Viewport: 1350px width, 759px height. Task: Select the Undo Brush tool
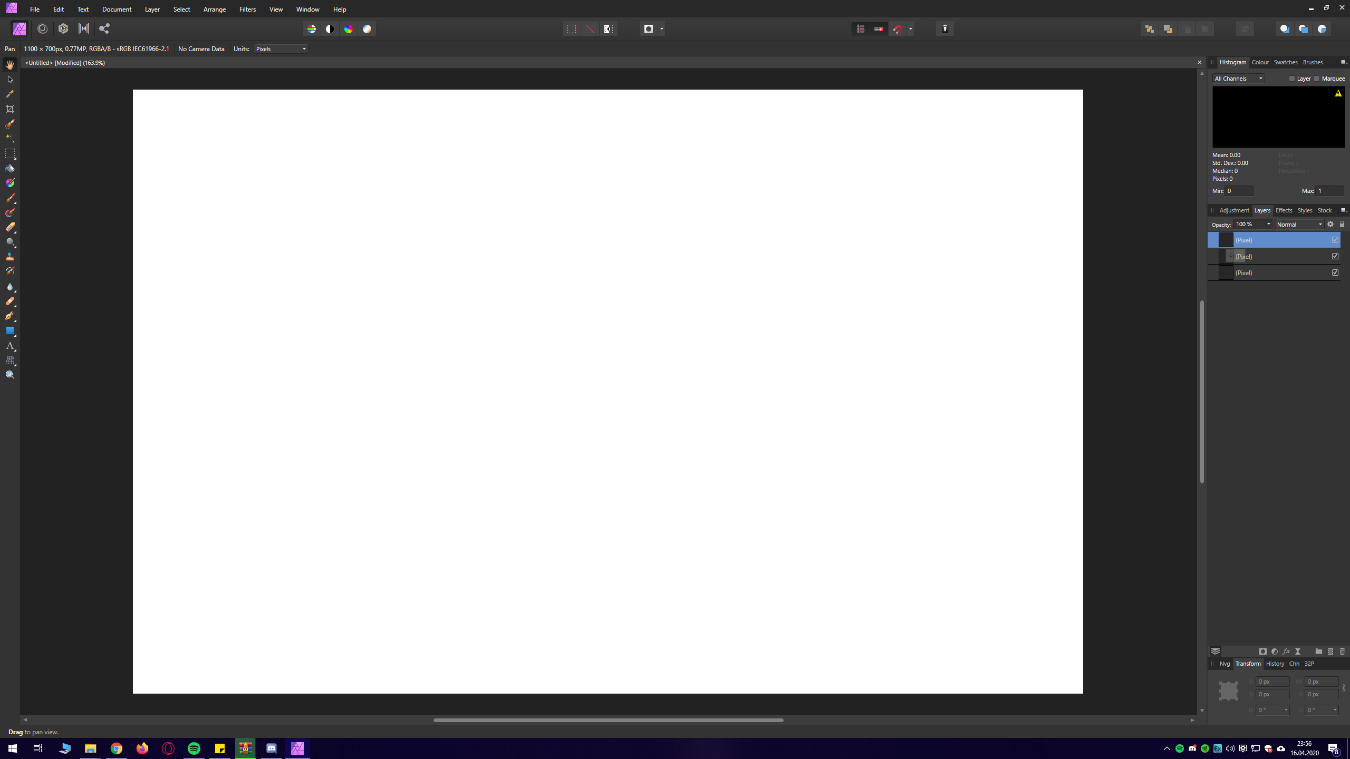[10, 271]
